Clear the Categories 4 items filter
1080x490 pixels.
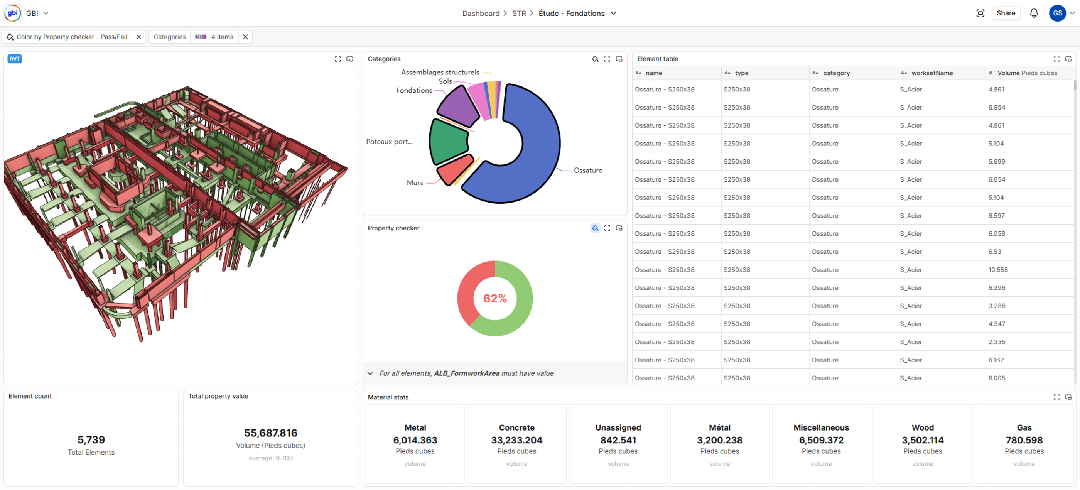245,37
